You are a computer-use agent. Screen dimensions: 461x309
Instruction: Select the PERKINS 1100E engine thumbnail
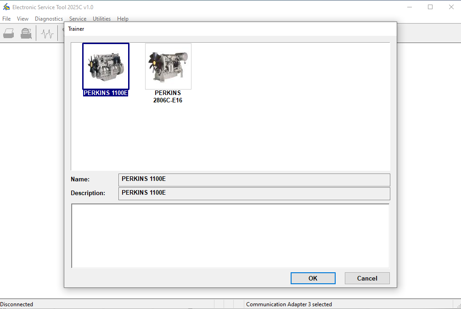tap(106, 66)
